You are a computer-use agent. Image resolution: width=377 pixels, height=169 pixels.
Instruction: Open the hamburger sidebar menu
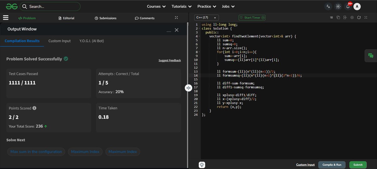pyautogui.click(x=6, y=18)
